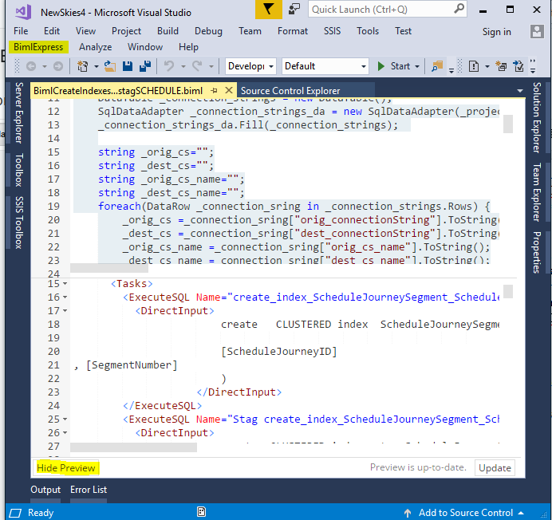552x520 pixels.
Task: Expand the Properties side panel
Action: [537, 252]
